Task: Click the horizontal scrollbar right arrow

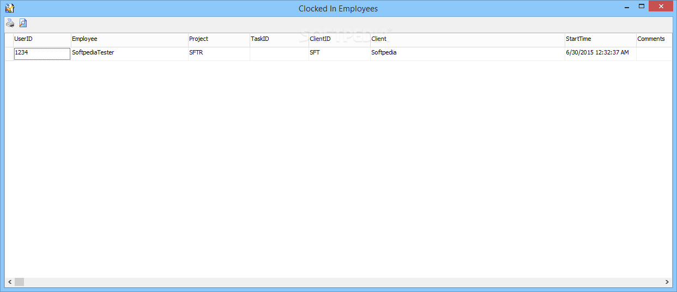Action: 667,282
